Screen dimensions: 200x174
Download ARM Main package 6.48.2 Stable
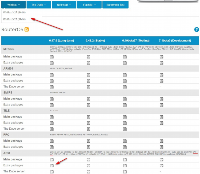[88, 160]
